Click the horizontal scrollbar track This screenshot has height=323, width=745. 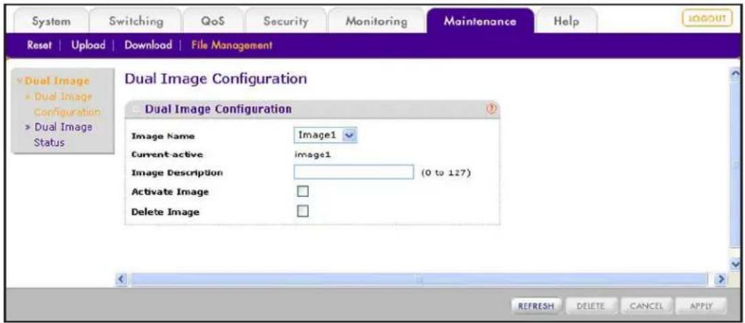click(x=418, y=280)
